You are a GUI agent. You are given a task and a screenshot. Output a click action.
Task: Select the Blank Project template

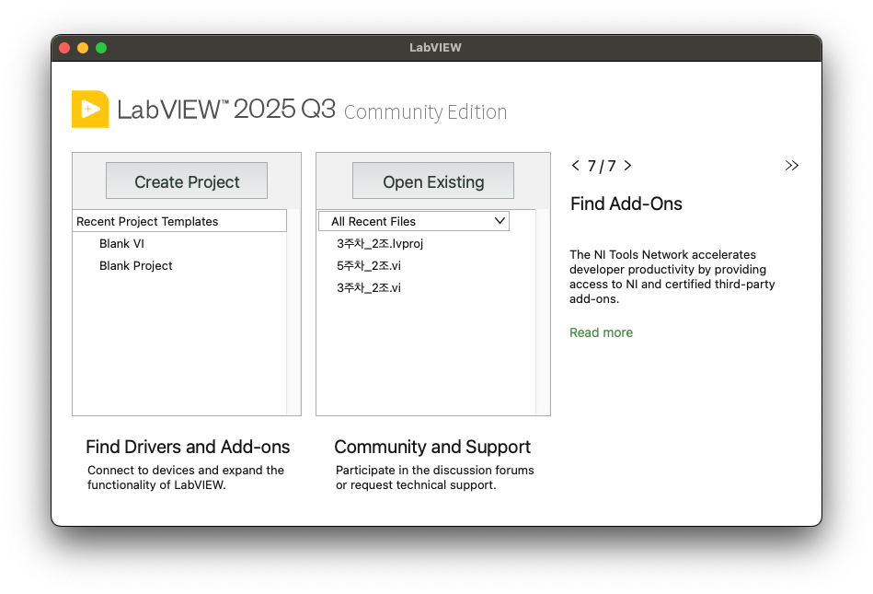click(136, 266)
